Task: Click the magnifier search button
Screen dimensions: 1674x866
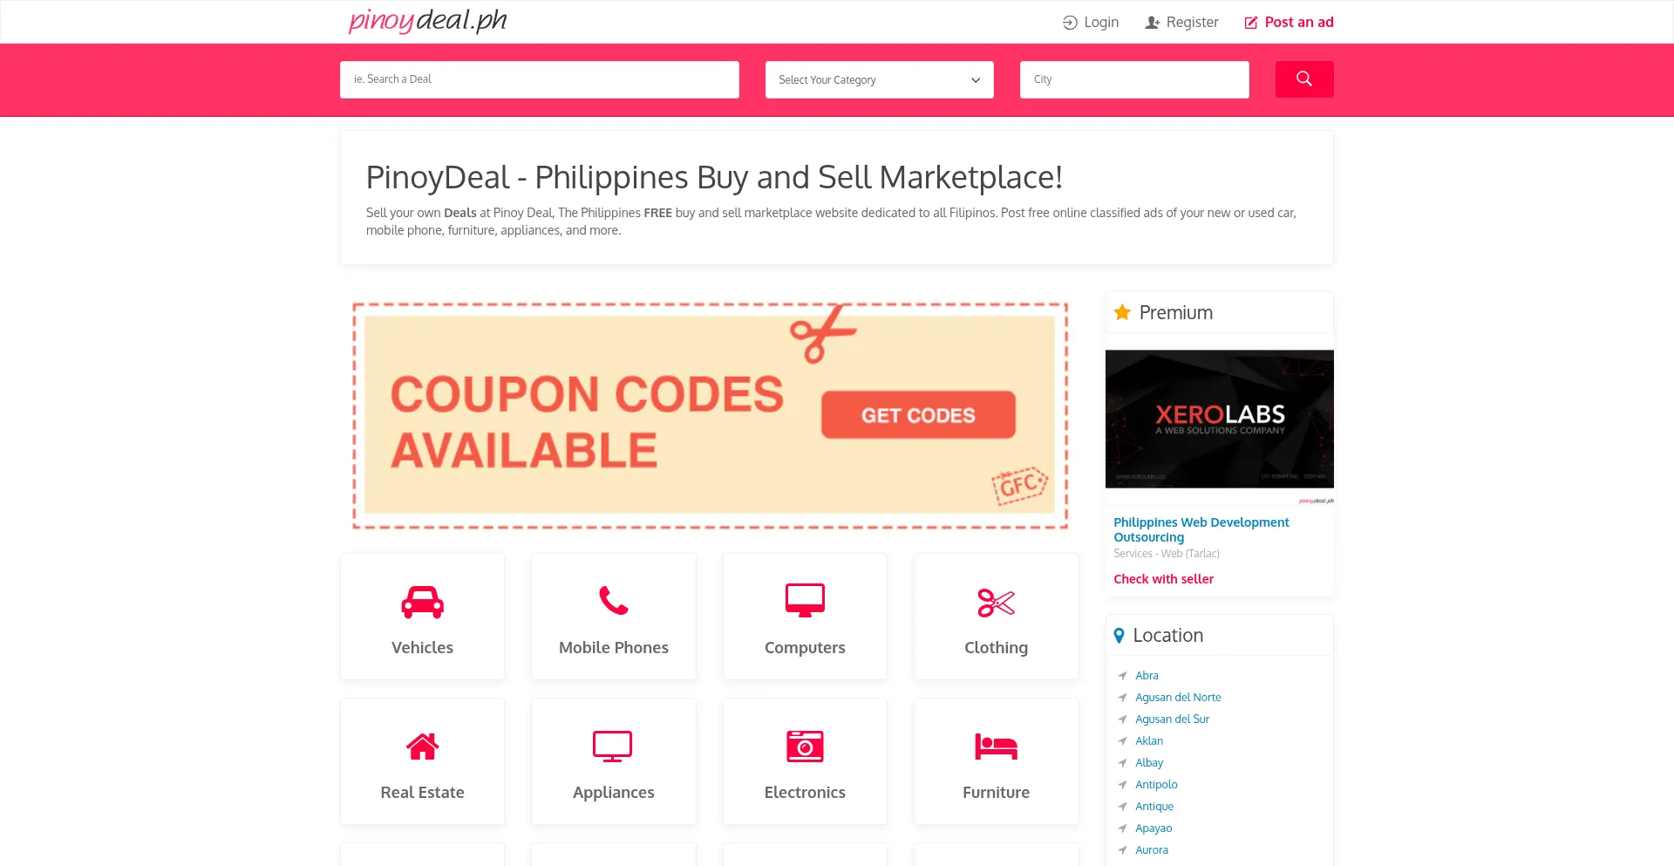Action: tap(1303, 79)
